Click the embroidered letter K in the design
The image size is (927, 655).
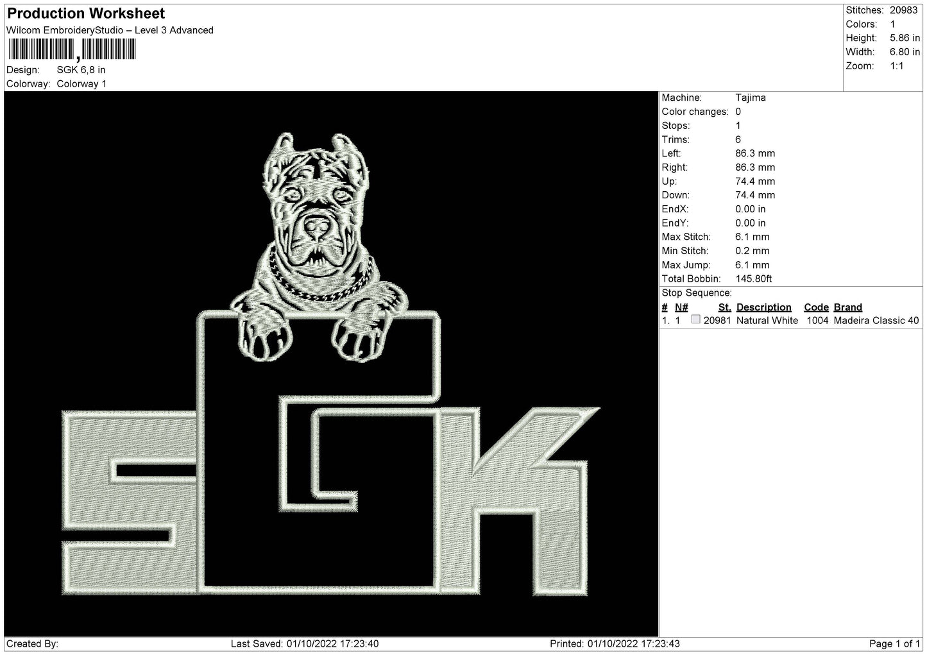pyautogui.click(x=520, y=500)
